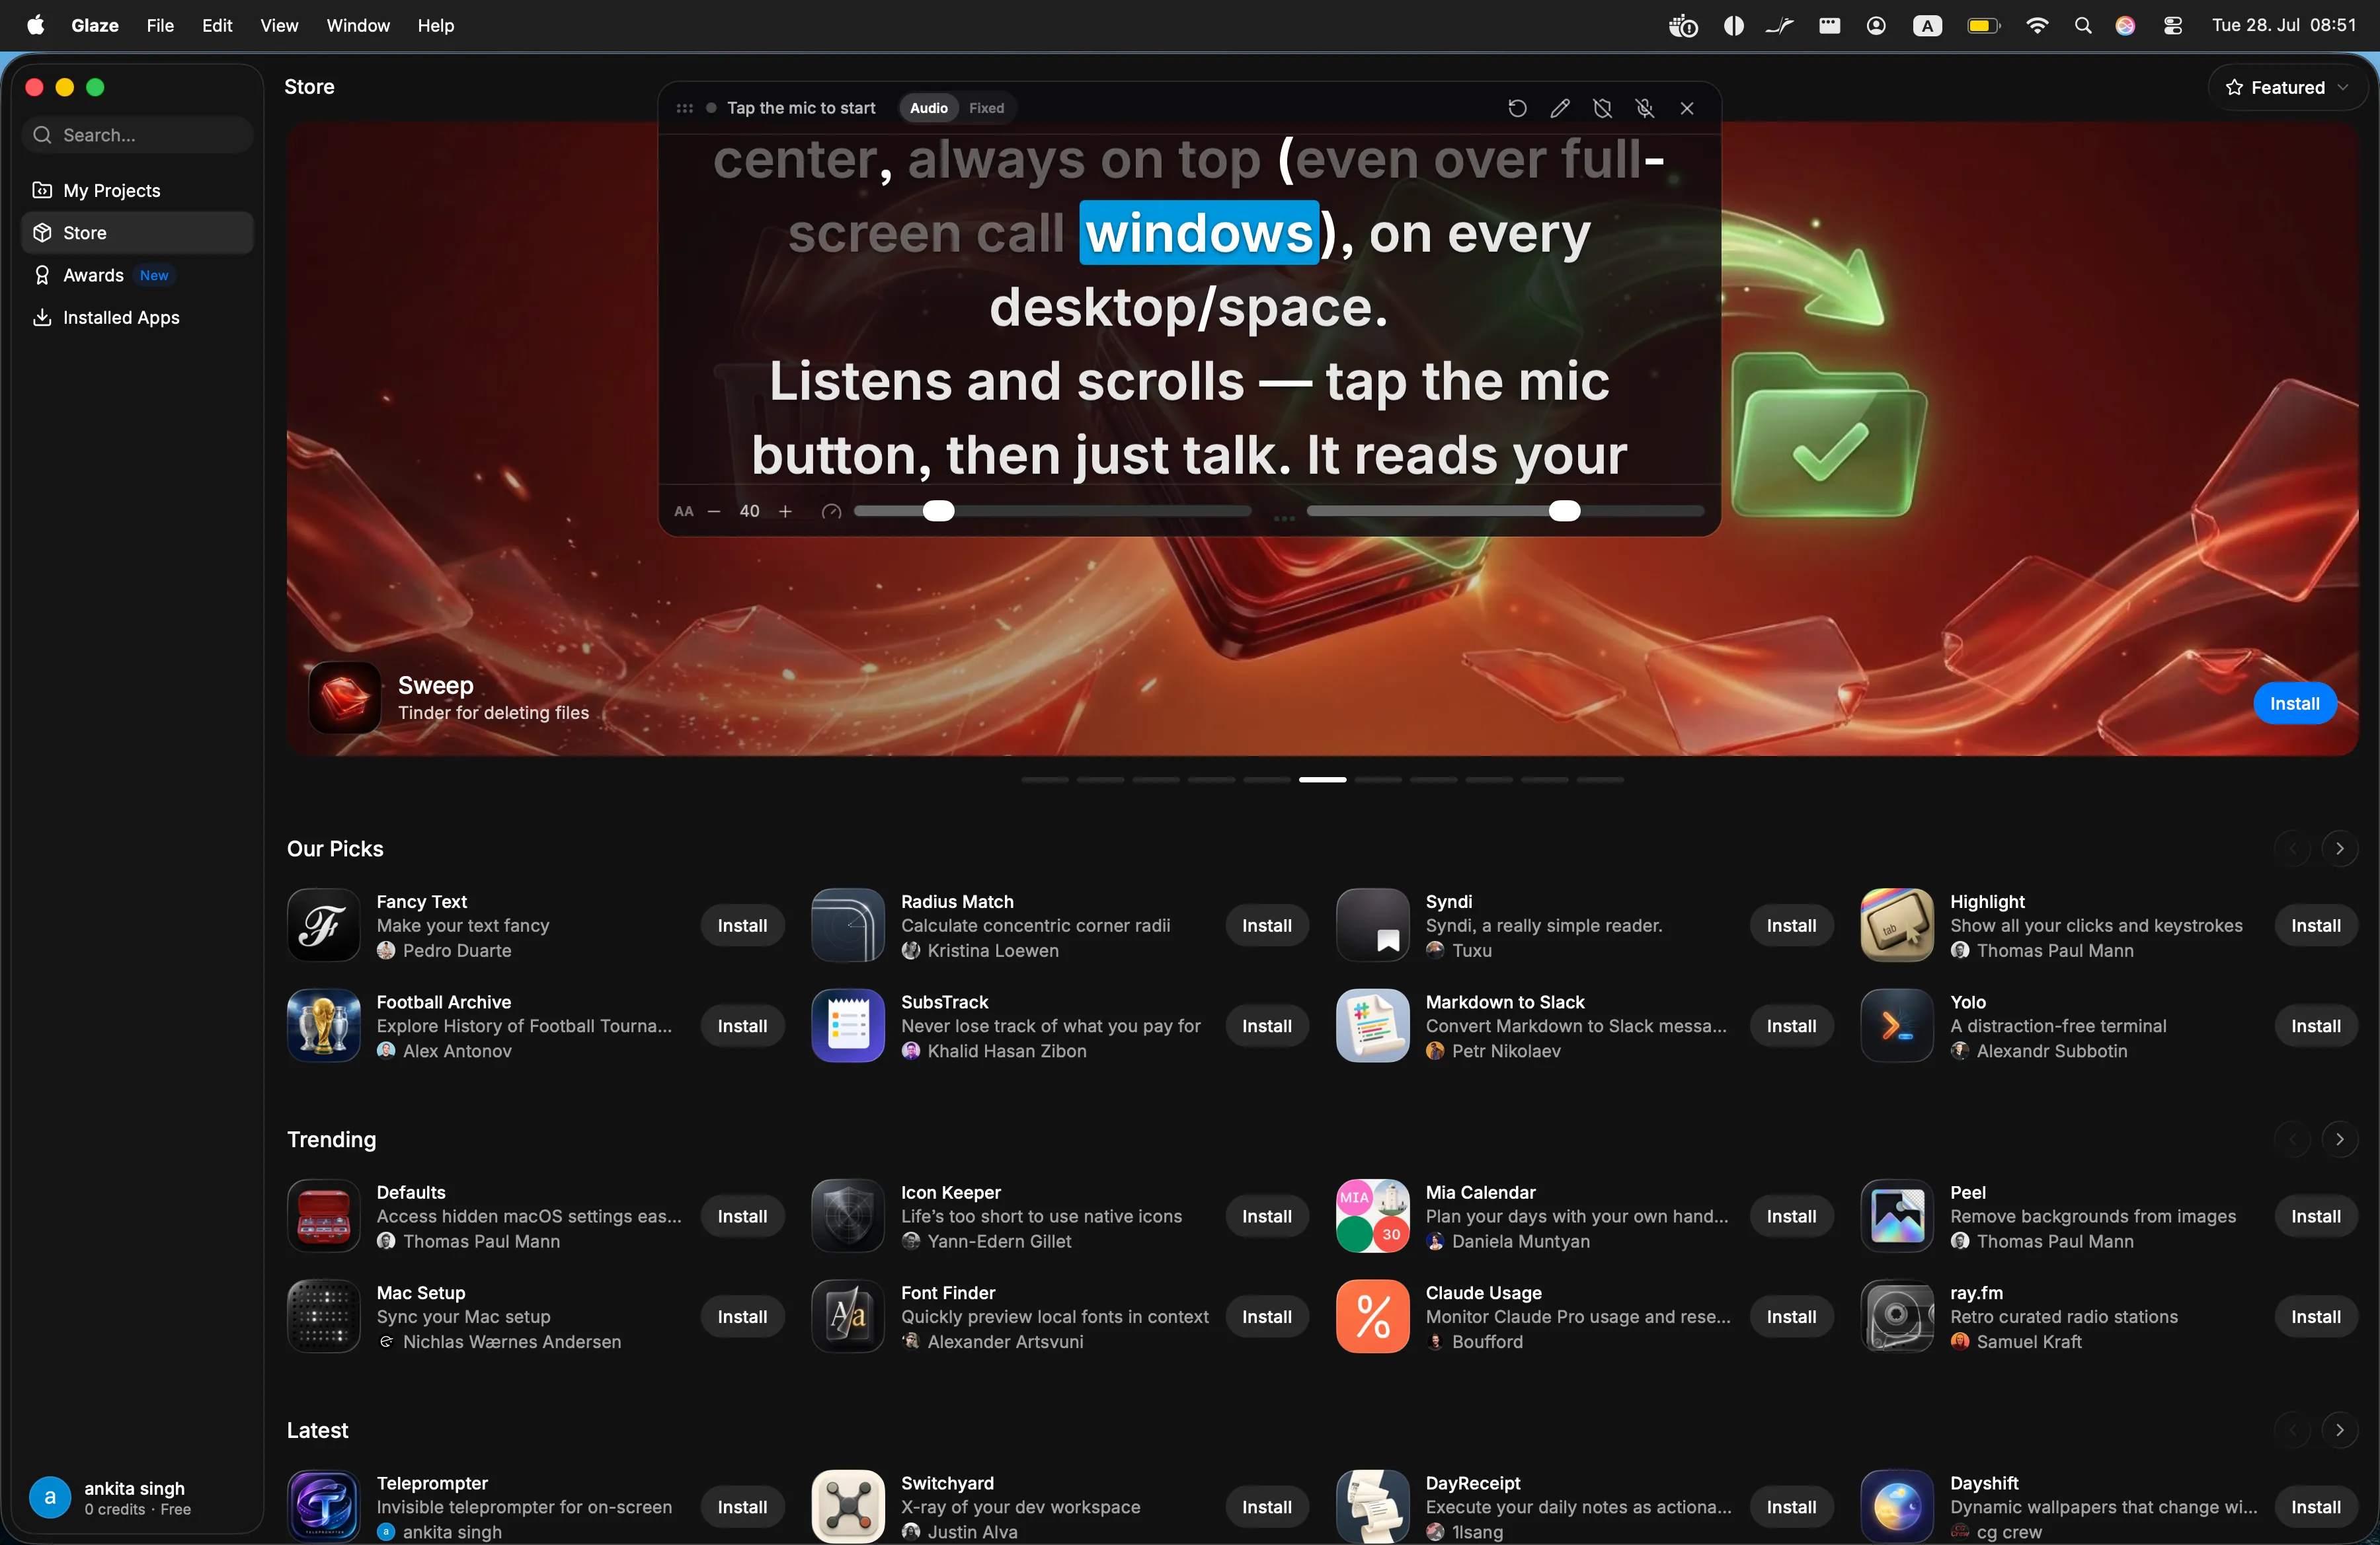Open the View menu
The height and width of the screenshot is (1545, 2380).
(x=279, y=25)
